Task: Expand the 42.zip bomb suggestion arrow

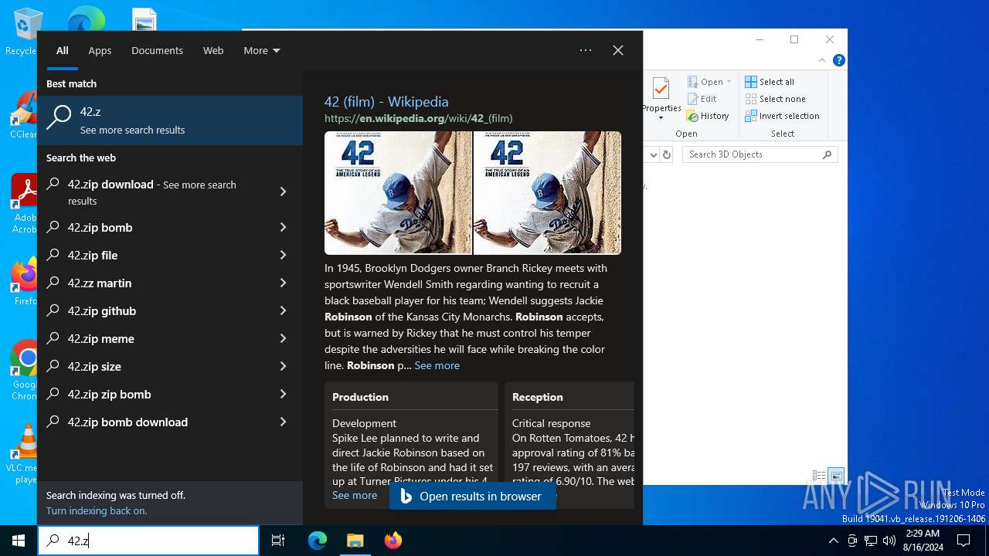Action: [x=283, y=227]
